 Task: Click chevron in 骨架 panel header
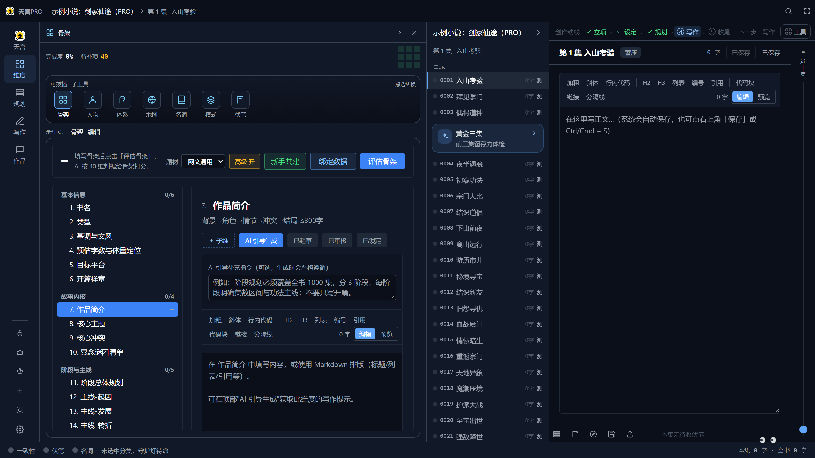click(400, 33)
